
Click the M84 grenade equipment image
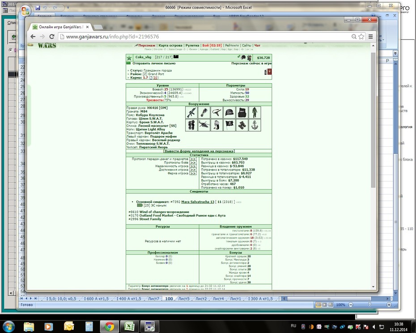[204, 113]
